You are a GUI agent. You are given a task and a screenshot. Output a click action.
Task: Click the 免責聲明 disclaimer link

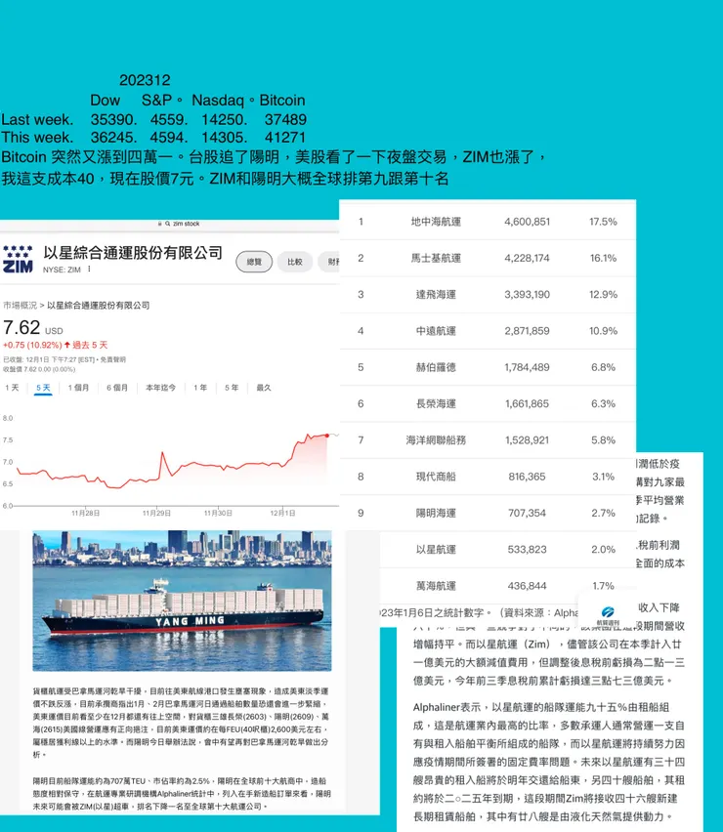(x=113, y=359)
